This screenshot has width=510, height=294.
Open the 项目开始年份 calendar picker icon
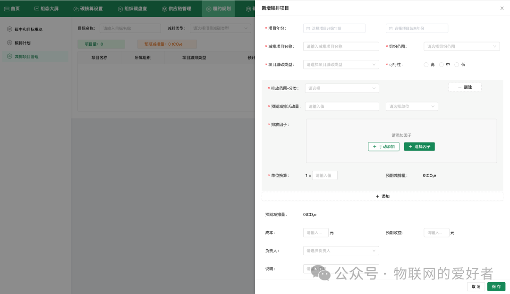tap(307, 28)
